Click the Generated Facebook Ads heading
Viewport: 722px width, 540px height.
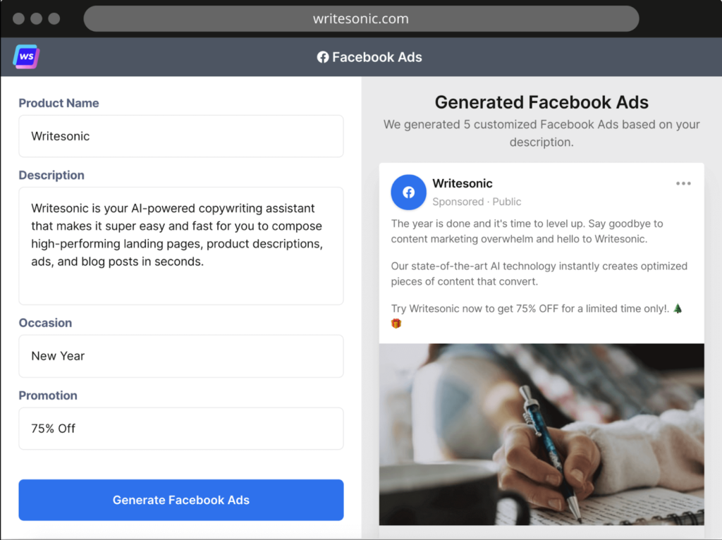point(541,102)
